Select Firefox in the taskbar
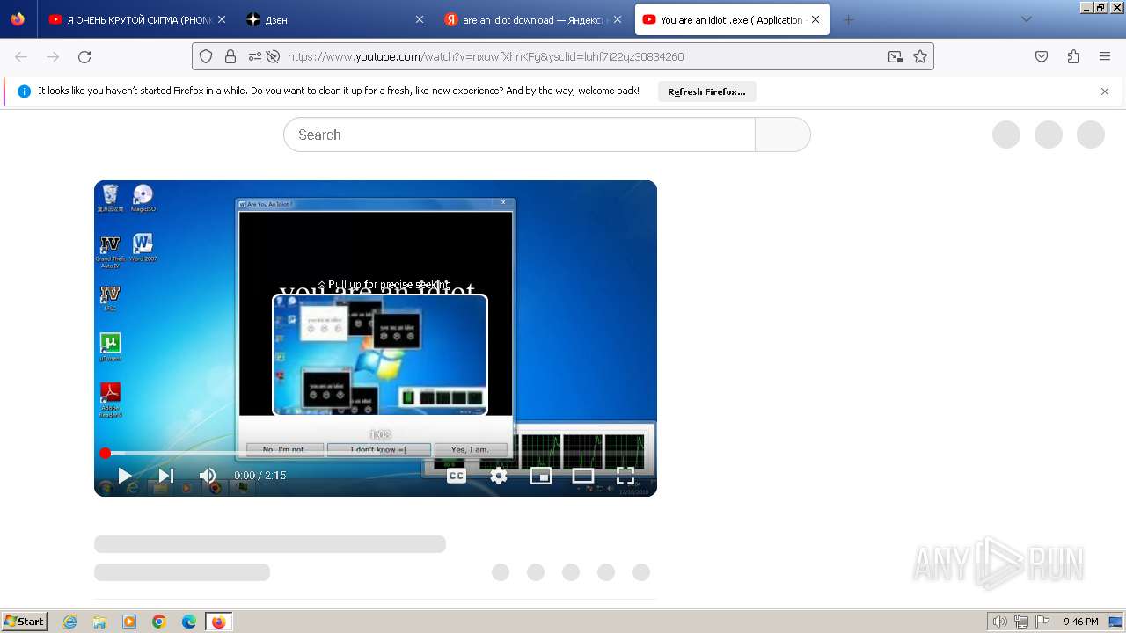Screen dimensions: 1126x633 click(219, 622)
